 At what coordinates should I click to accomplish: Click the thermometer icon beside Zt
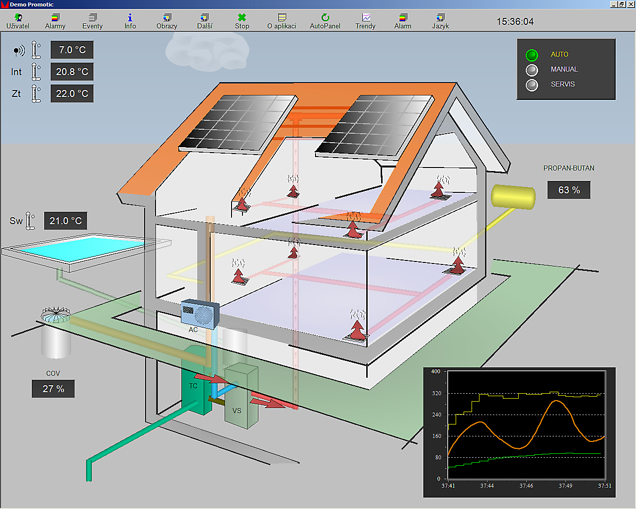(36, 93)
